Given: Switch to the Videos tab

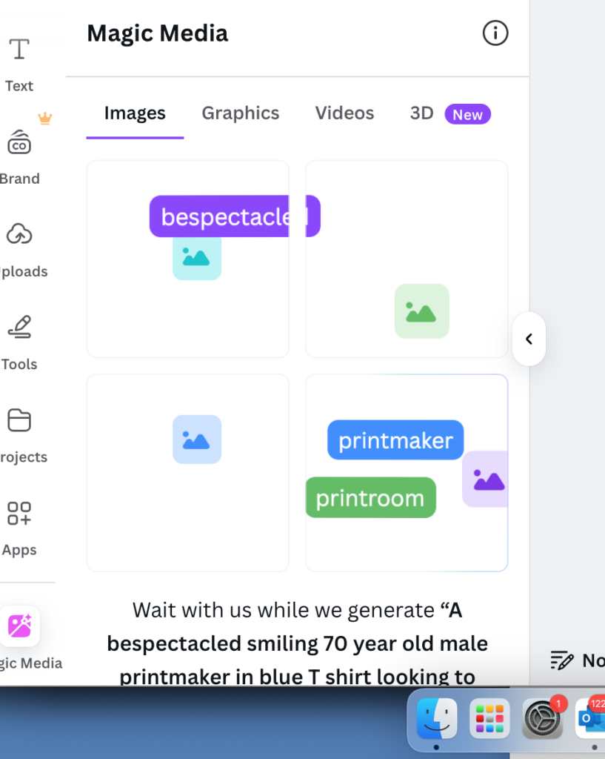Looking at the screenshot, I should (x=344, y=113).
